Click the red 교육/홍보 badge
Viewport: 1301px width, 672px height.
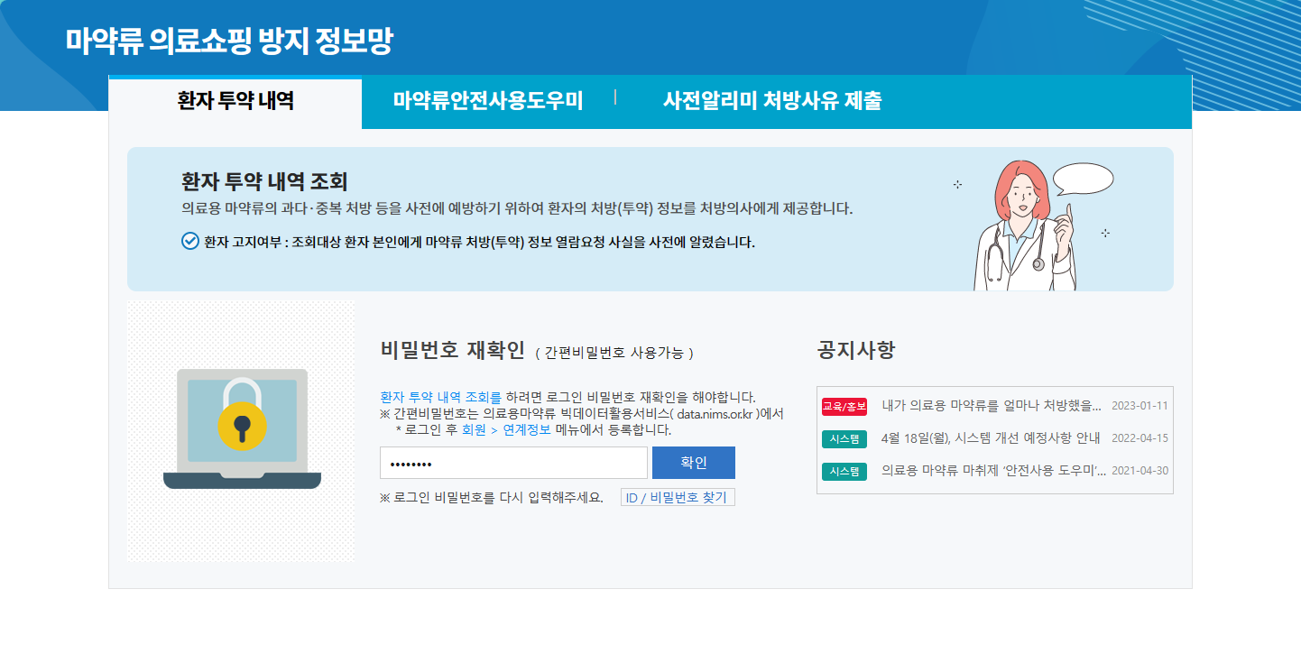[844, 406]
